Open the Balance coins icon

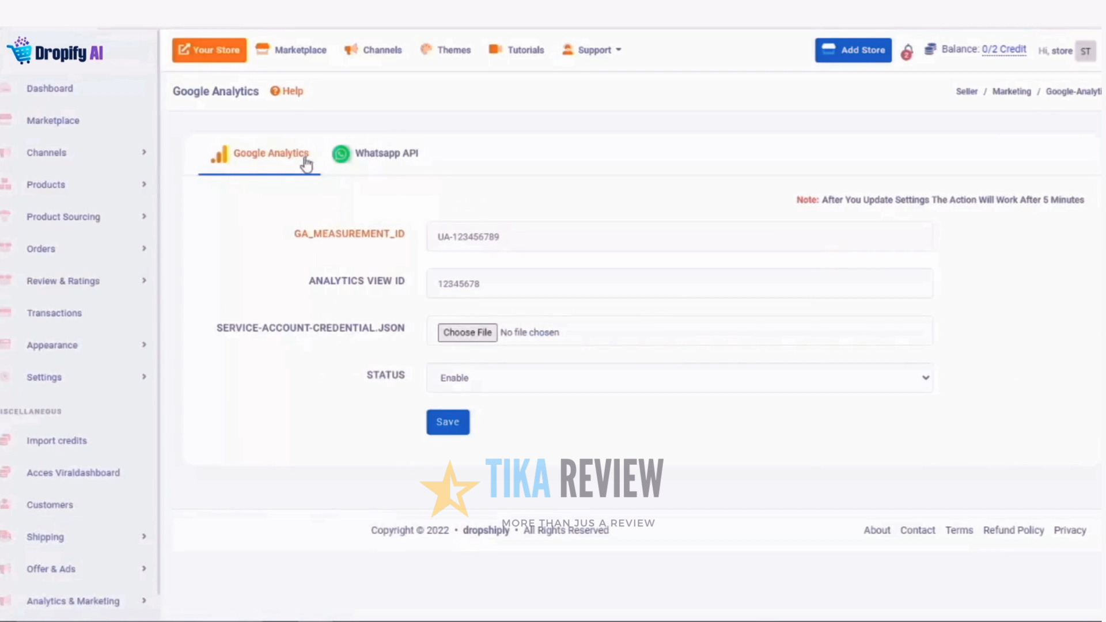(930, 50)
